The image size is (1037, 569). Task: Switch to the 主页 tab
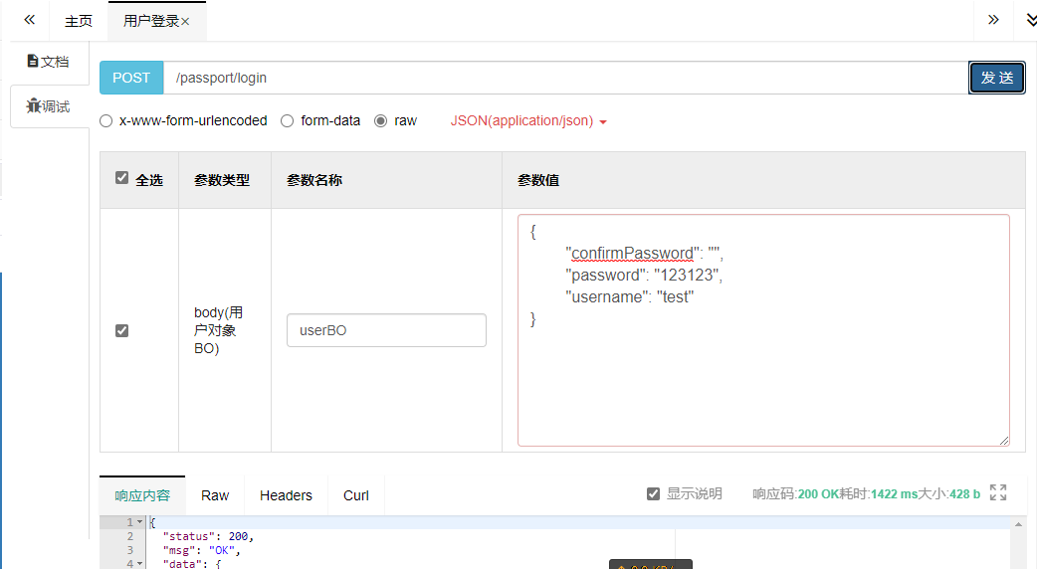pyautogui.click(x=78, y=21)
